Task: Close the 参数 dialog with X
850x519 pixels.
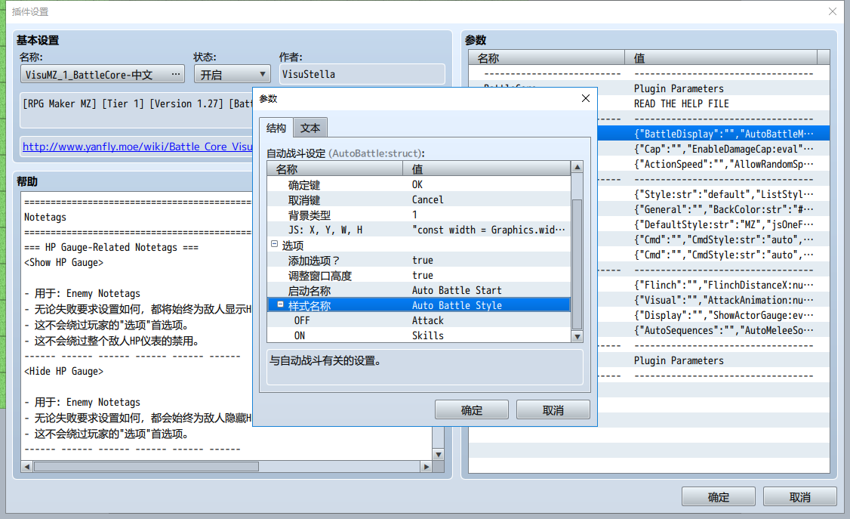Action: (586, 98)
